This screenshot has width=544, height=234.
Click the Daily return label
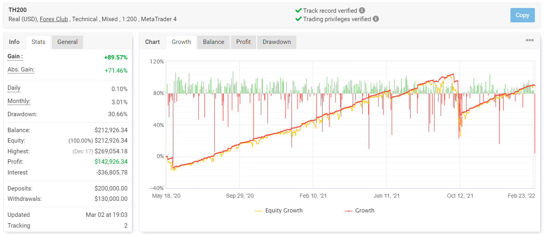(14, 88)
